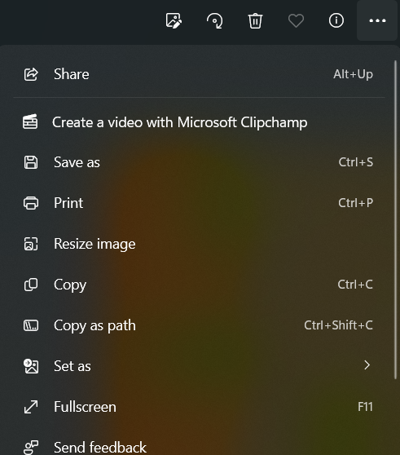Click the Send feedback person icon
Screen dimensions: 400x455
tap(31, 447)
